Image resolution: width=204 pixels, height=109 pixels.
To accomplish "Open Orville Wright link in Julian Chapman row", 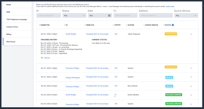I will pyautogui.click(x=71, y=34).
